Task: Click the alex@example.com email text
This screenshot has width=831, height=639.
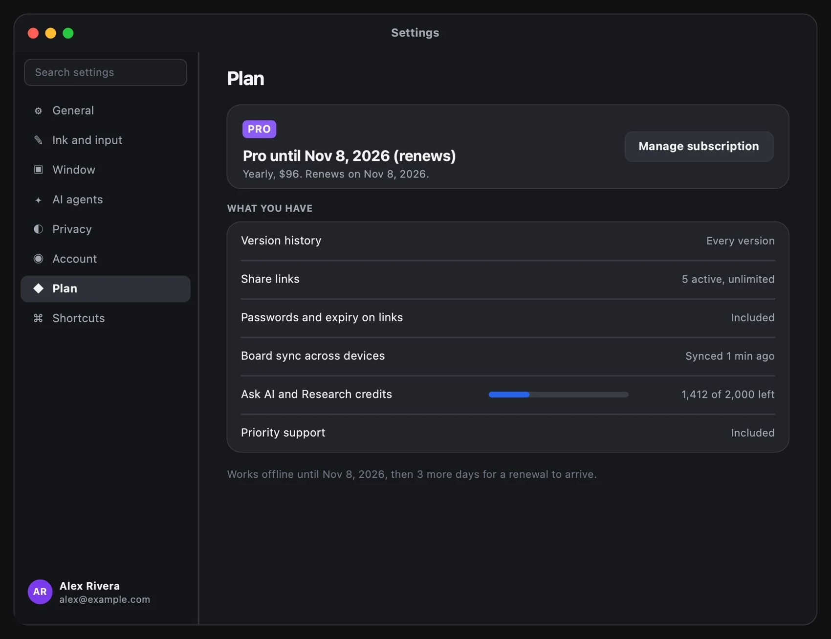Action: point(105,599)
